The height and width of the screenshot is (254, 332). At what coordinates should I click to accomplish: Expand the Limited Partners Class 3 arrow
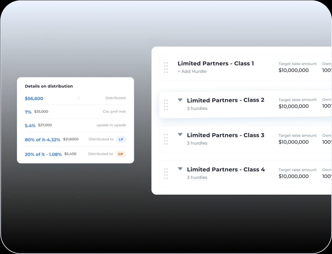pos(180,135)
